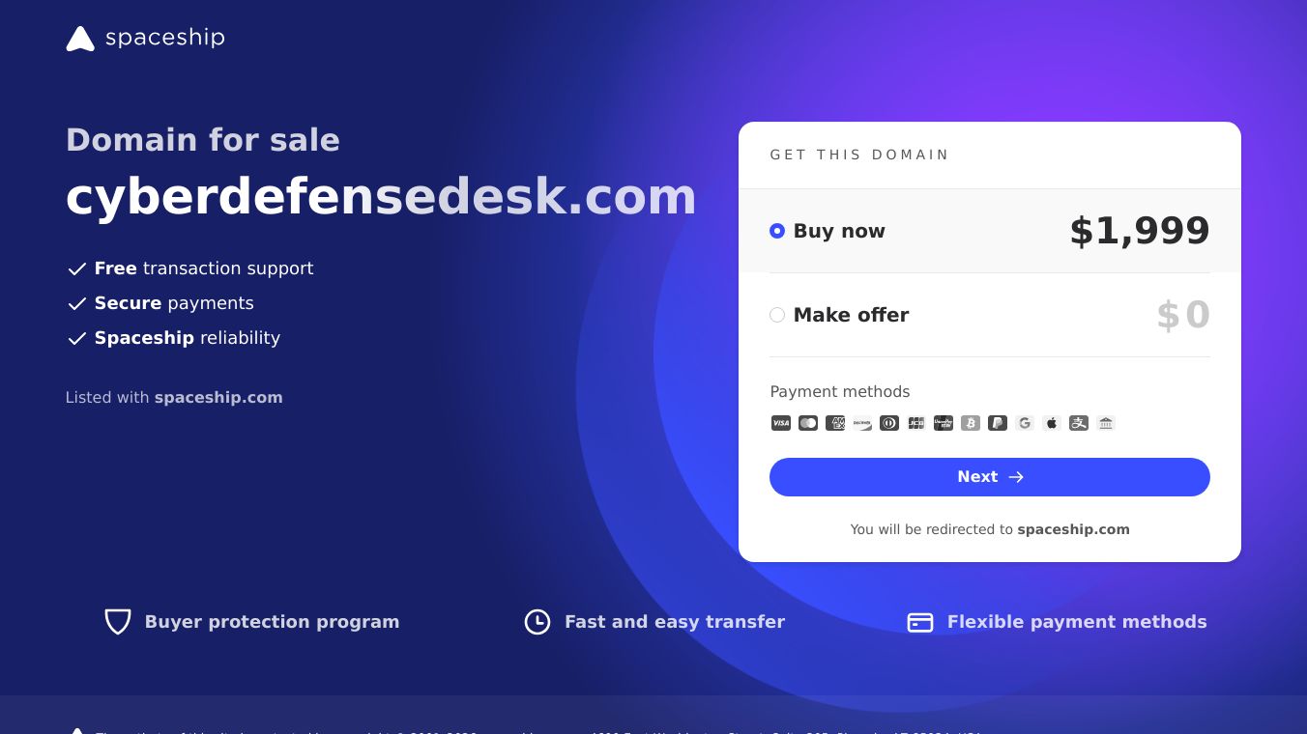The height and width of the screenshot is (734, 1307).
Task: Select the Mastercard payment icon
Action: (x=808, y=423)
